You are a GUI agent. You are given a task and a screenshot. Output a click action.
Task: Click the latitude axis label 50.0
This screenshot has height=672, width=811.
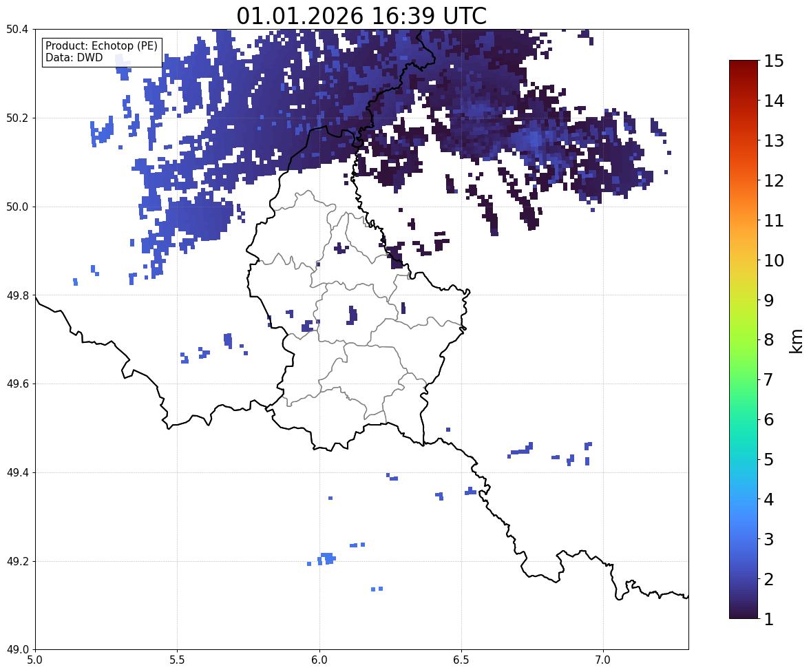17,207
